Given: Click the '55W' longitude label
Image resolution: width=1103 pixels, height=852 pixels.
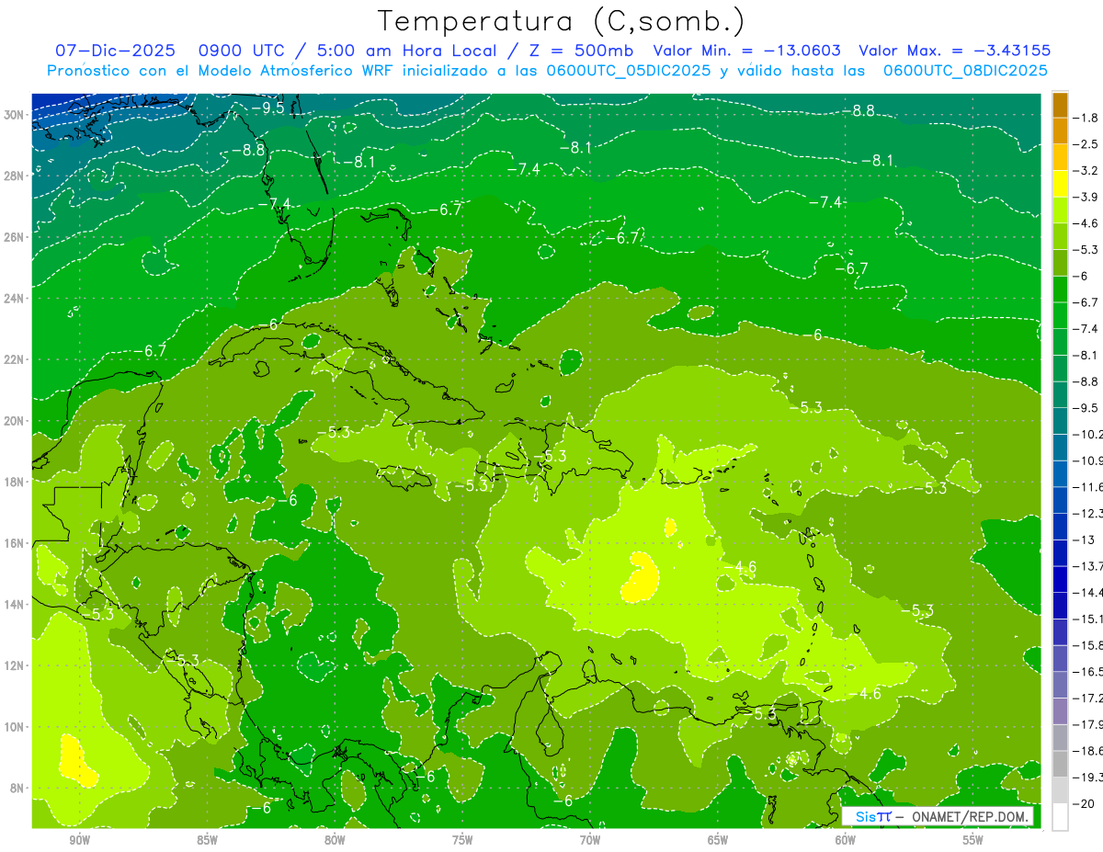Looking at the screenshot, I should (x=973, y=840).
